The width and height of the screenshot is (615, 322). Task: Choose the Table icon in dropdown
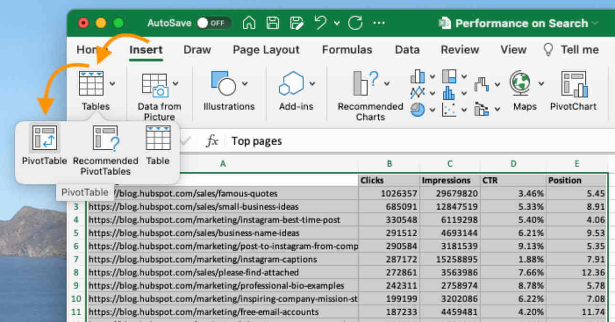tap(158, 138)
